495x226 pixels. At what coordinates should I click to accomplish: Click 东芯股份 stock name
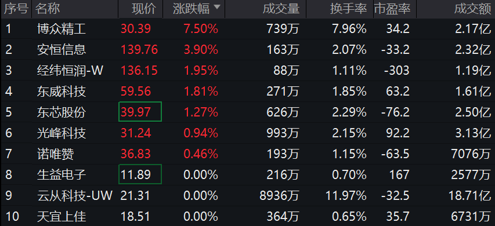click(x=62, y=112)
